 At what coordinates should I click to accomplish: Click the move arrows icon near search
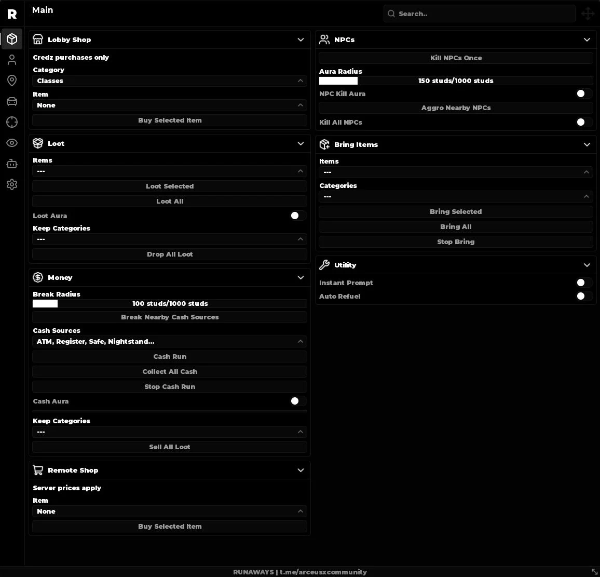click(x=588, y=14)
